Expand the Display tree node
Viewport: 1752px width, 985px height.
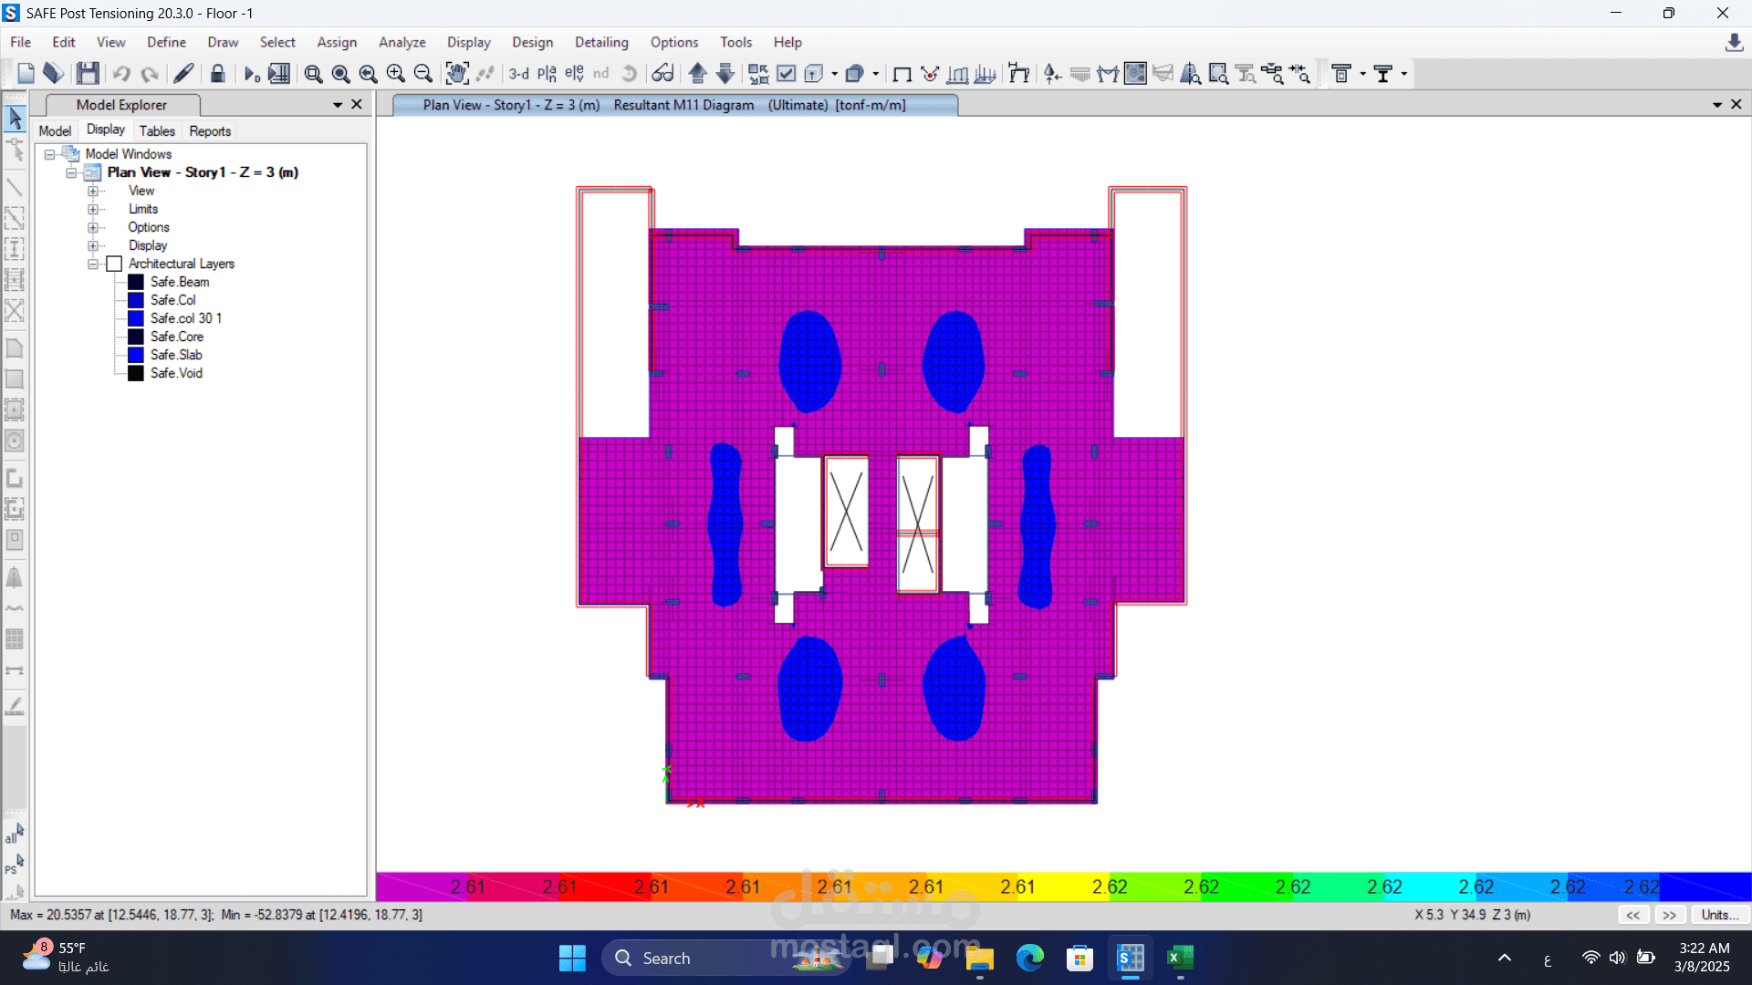point(92,246)
